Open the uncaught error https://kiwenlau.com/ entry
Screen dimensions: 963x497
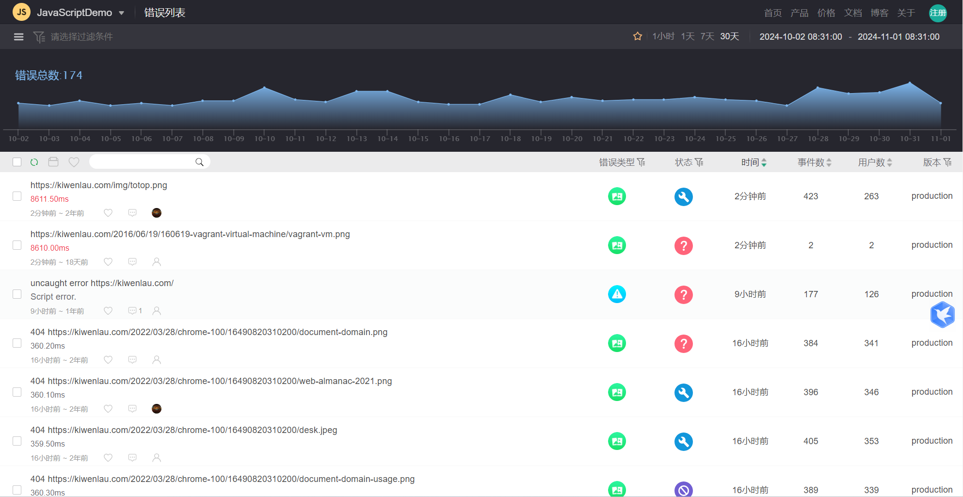click(102, 283)
